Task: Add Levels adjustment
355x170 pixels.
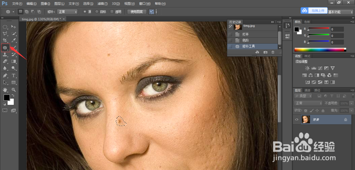Action: tap(313, 68)
